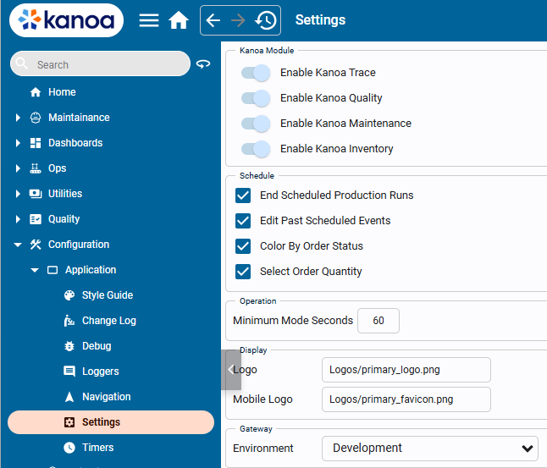Click the Maintainance helmet icon
The height and width of the screenshot is (468, 547).
tap(36, 118)
